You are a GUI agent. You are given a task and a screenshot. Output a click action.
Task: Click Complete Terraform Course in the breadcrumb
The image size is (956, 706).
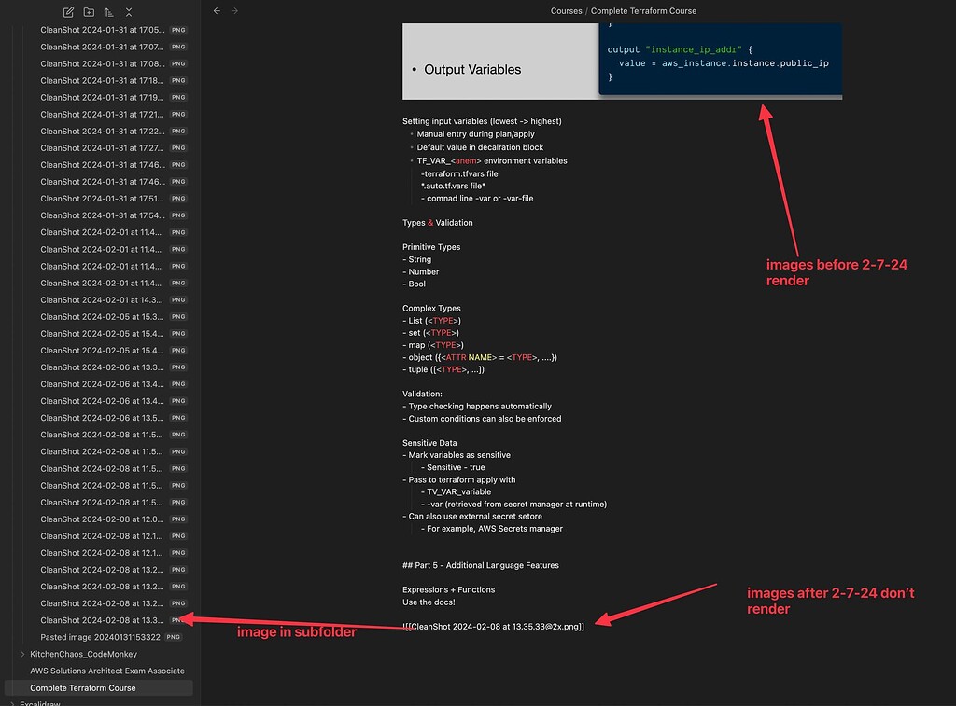(x=645, y=10)
